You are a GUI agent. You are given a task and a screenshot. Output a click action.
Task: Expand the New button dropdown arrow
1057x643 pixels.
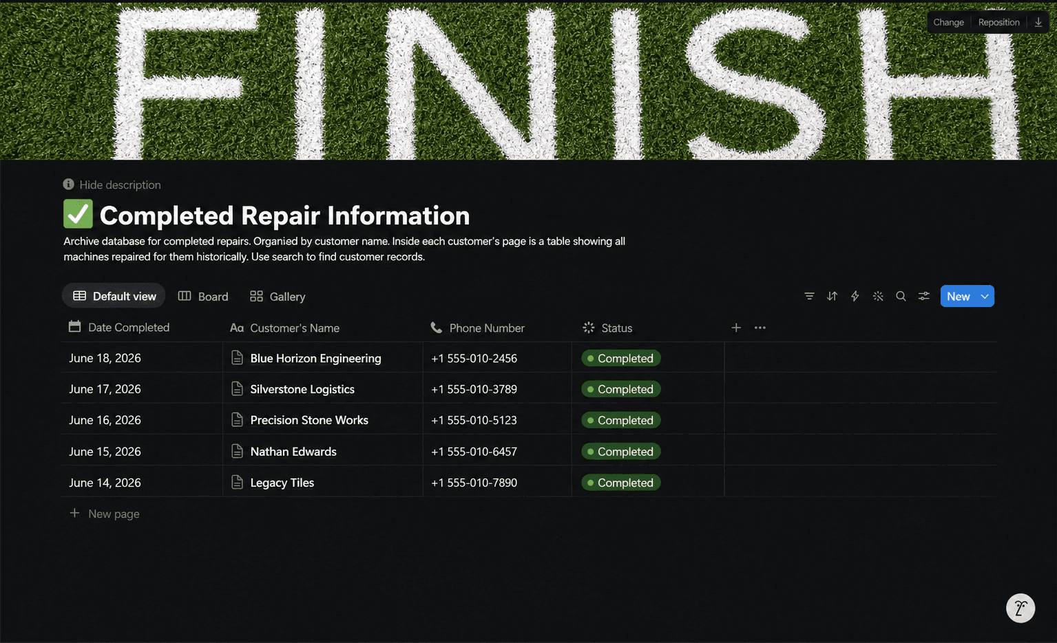(985, 296)
